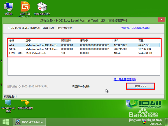
Task: Click the LBA value 10240
Action: 117,53
